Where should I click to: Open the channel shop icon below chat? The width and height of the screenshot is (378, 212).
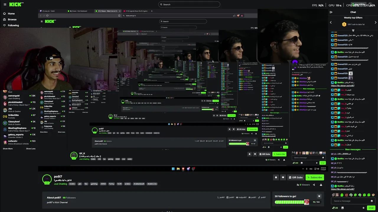tap(343, 208)
